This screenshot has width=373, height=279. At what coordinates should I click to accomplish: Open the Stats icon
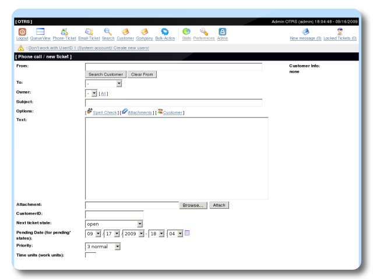click(186, 32)
